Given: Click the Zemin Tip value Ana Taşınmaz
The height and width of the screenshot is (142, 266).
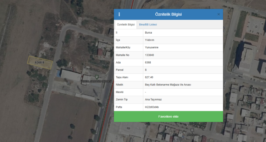Looking at the screenshot, I should click(x=153, y=99).
